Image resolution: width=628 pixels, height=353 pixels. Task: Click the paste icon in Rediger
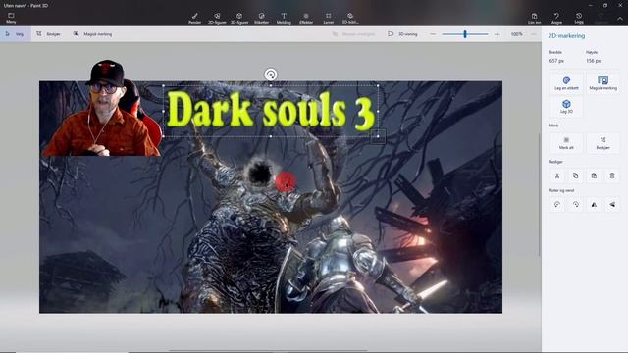(x=594, y=176)
